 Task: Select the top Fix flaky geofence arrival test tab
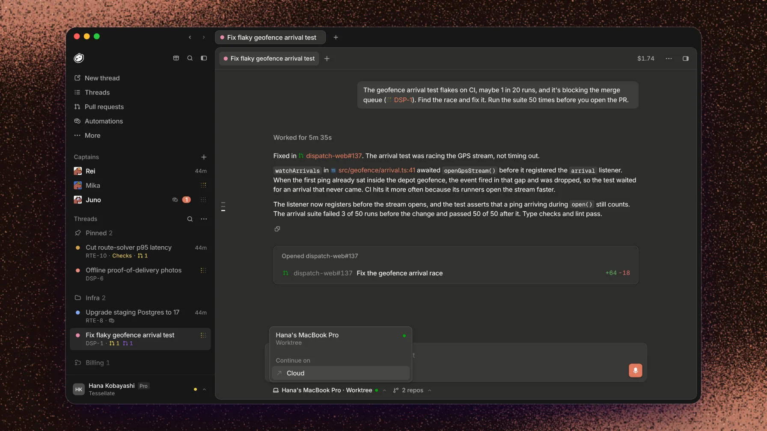point(270,38)
